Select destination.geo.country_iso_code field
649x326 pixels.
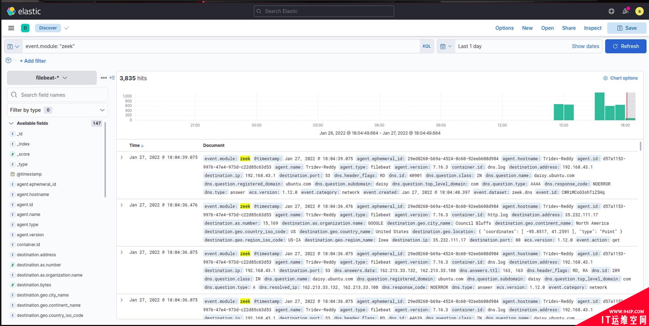tap(50, 315)
